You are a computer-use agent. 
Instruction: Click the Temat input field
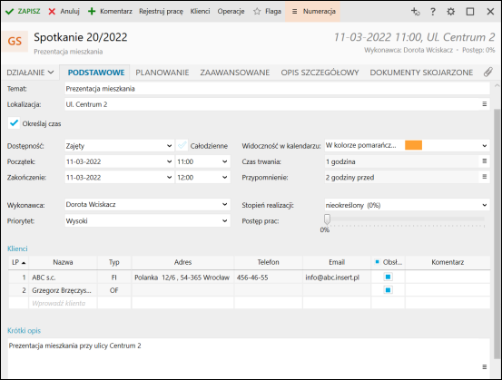point(277,89)
